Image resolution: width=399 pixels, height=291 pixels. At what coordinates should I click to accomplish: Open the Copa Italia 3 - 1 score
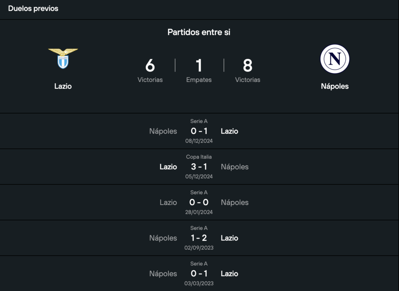tap(199, 167)
